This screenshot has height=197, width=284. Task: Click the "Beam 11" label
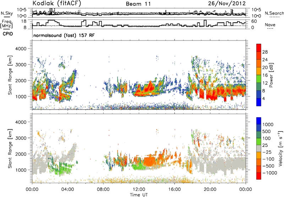[x=138, y=4]
